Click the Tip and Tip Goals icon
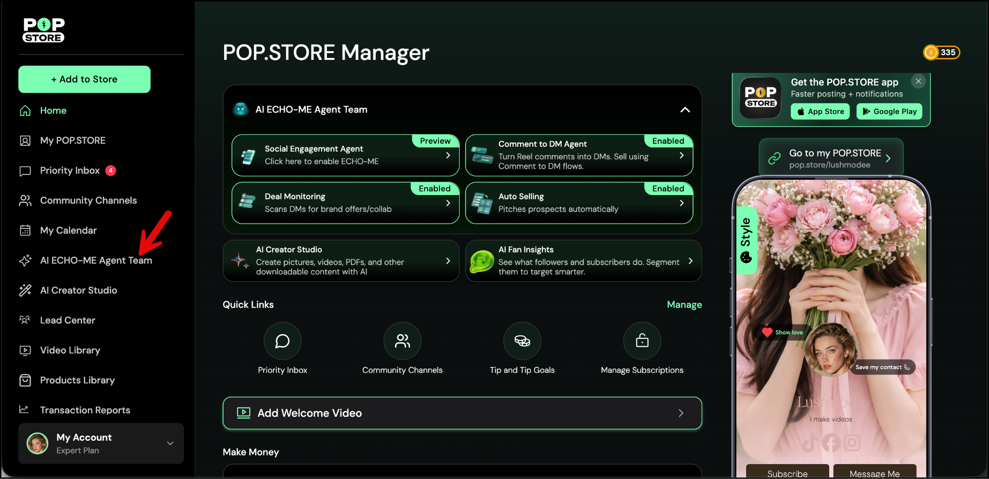The height and width of the screenshot is (479, 989). tap(522, 341)
